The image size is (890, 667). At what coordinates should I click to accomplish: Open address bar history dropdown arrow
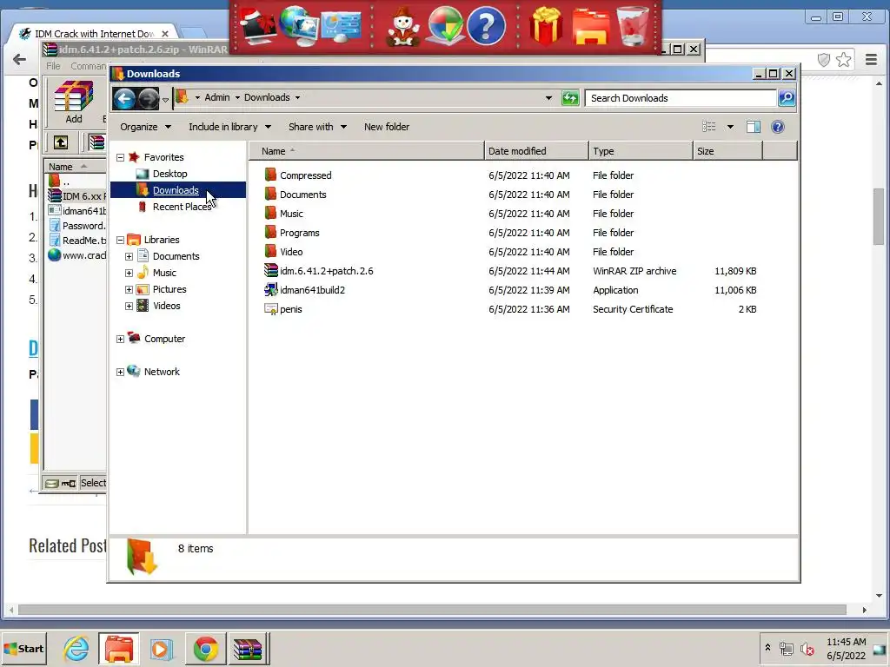[548, 98]
